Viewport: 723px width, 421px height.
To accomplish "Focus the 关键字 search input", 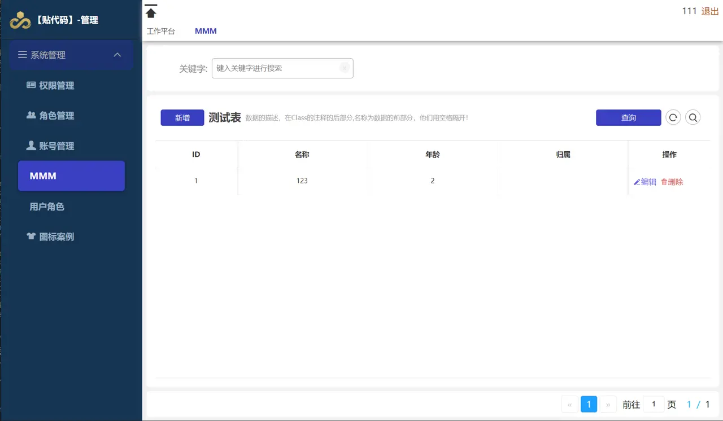I will (x=282, y=68).
